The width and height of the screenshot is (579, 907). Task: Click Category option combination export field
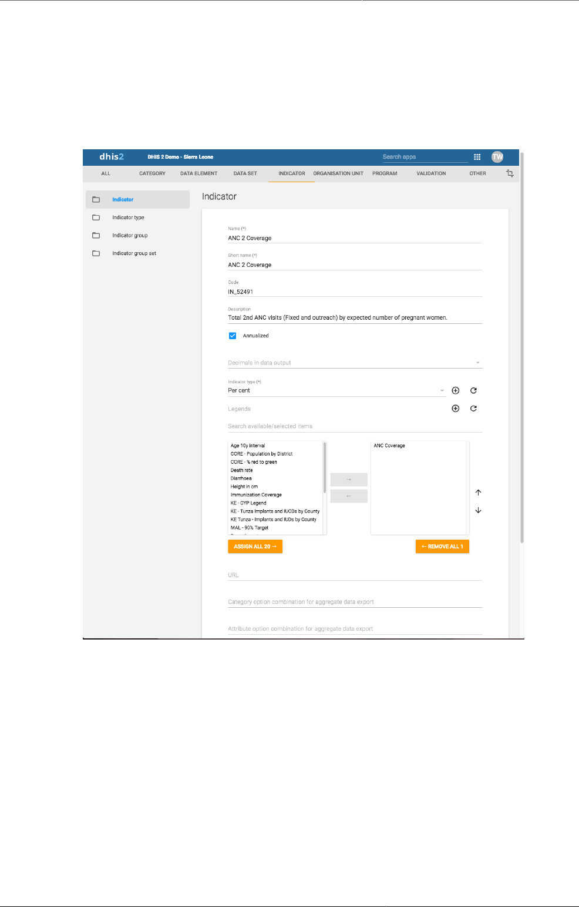click(355, 602)
